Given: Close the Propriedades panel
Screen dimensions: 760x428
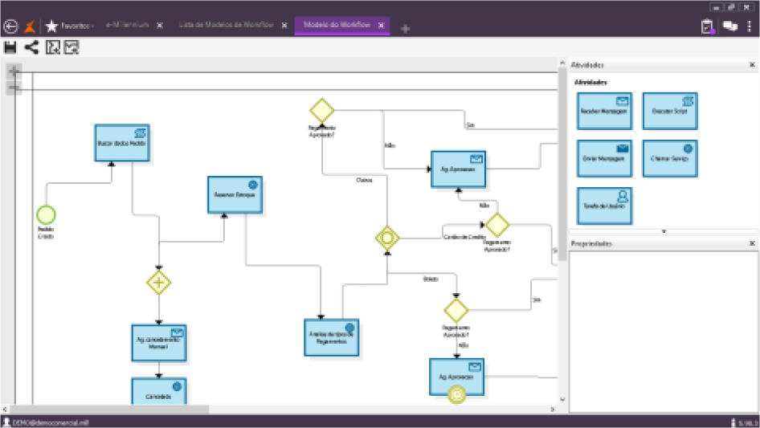Looking at the screenshot, I should 752,243.
